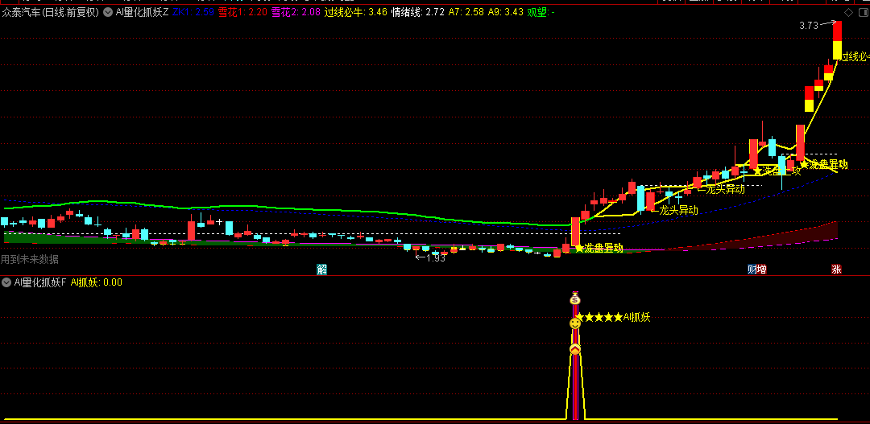Select the AI量化抓妖Z indicator name
Viewport: 870px width, 424px height.
coord(142,12)
